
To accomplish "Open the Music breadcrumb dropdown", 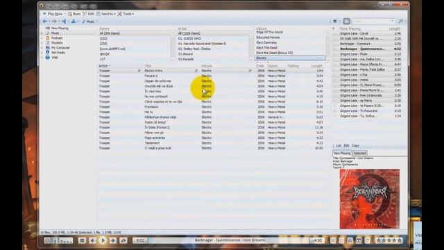I will [x=97, y=22].
